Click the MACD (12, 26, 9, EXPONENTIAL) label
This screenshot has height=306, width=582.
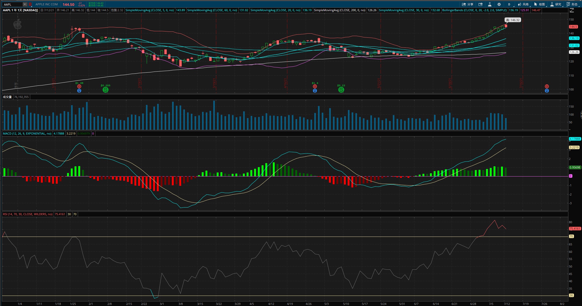27,134
